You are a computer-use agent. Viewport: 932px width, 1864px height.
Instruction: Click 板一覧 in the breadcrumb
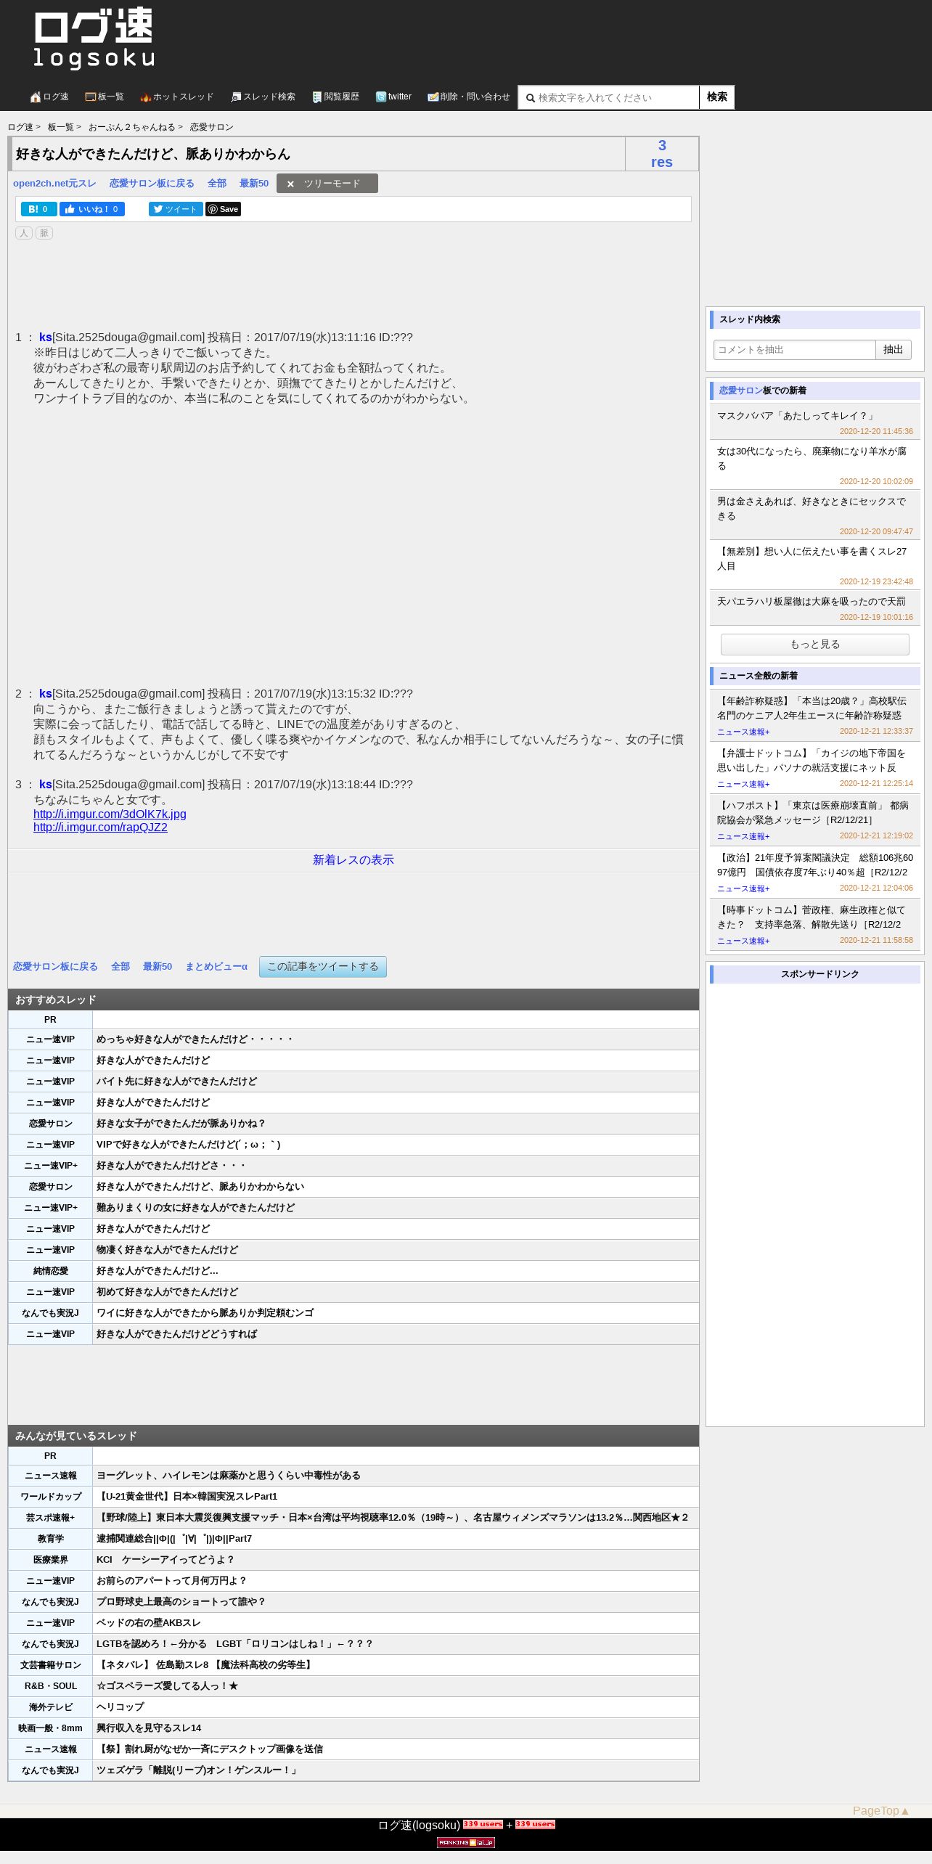61,127
